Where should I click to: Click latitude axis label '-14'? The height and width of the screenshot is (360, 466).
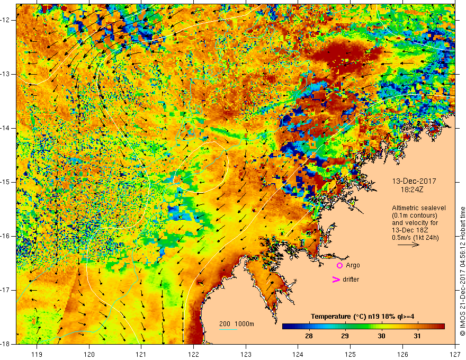pos(6,128)
